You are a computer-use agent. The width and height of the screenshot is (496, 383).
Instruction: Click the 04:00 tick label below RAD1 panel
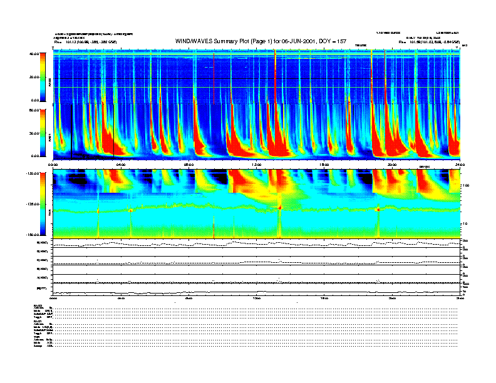point(121,165)
